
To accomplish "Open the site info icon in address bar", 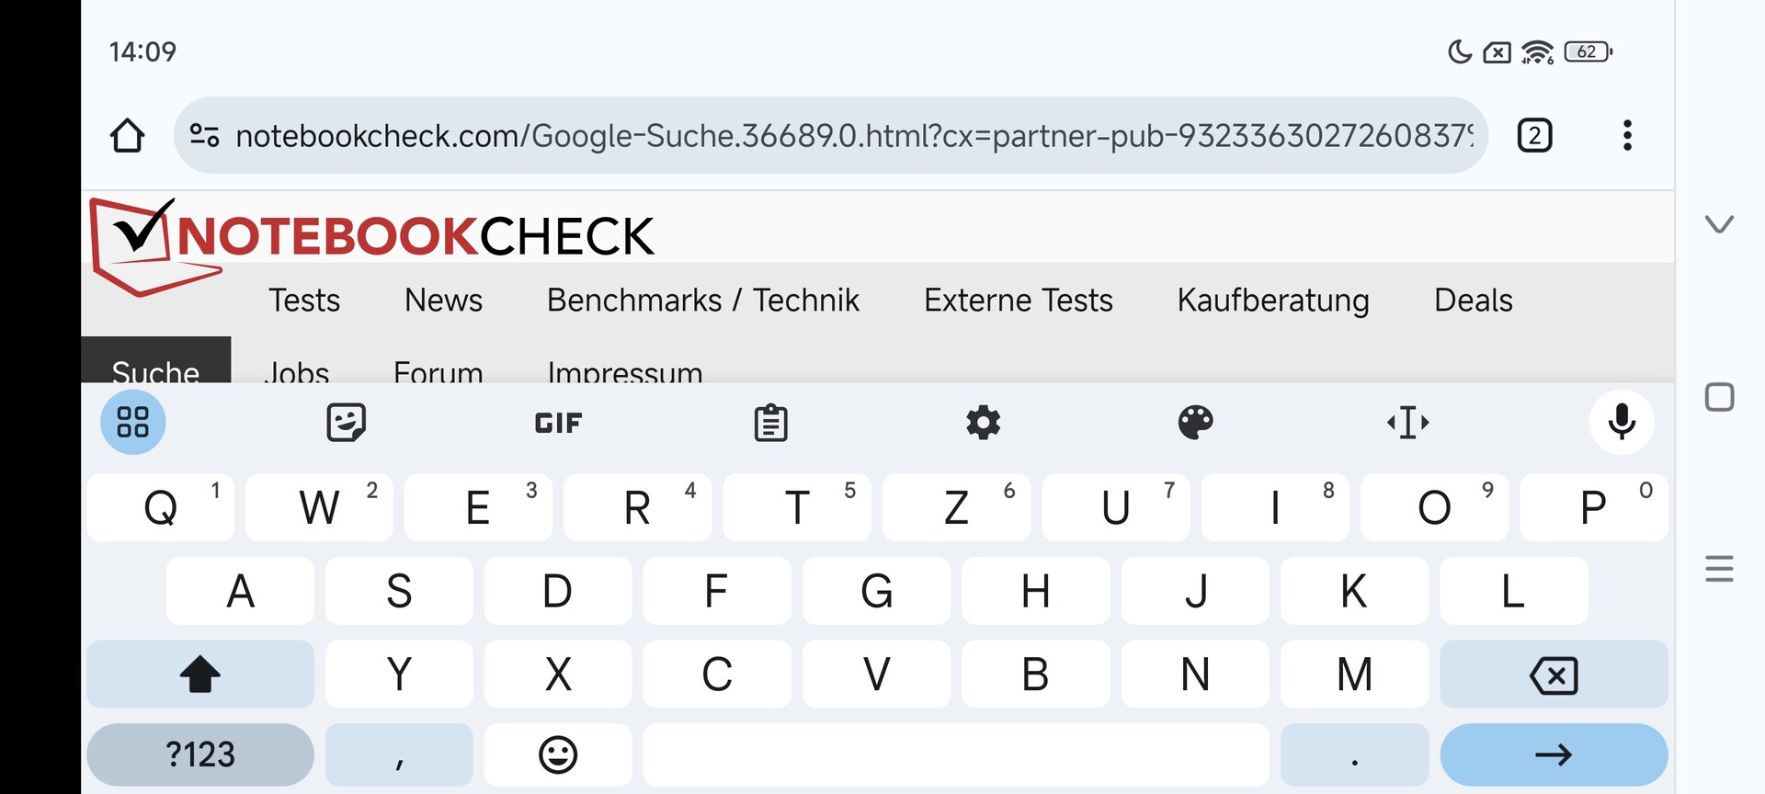I will pyautogui.click(x=204, y=136).
